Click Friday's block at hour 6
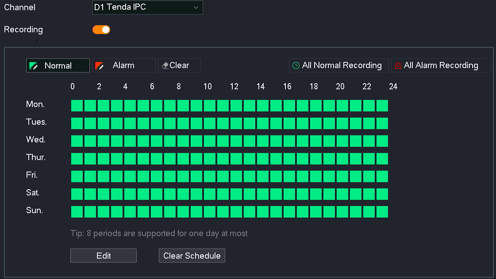The width and height of the screenshot is (496, 279). tap(156, 176)
